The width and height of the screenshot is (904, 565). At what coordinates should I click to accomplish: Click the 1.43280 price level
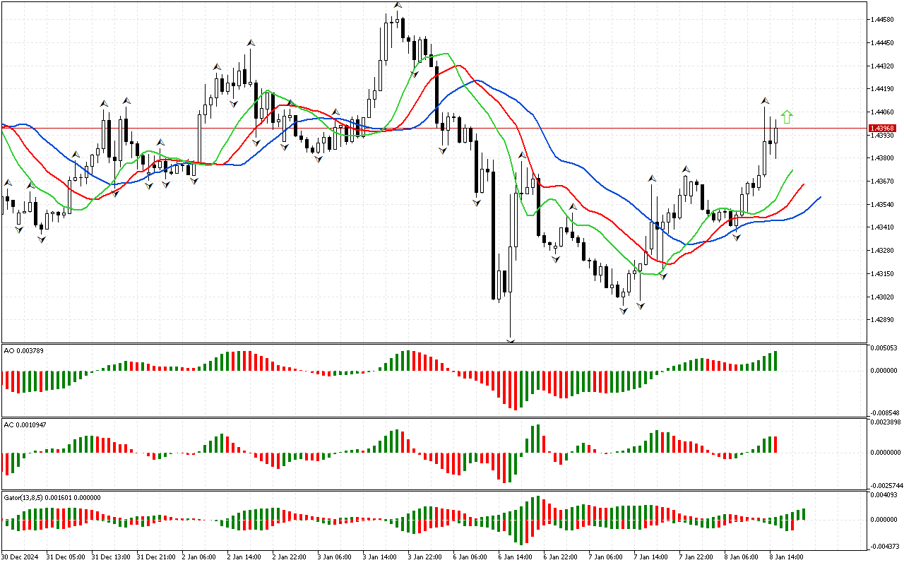[x=883, y=251]
